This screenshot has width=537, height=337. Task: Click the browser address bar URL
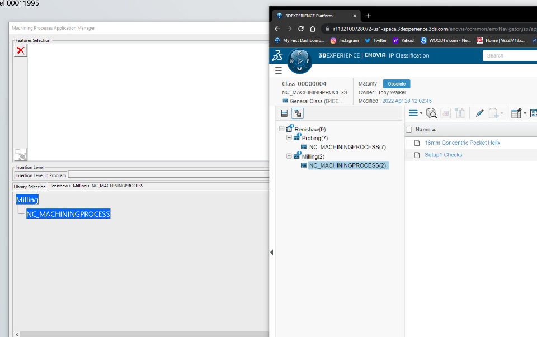pos(434,29)
